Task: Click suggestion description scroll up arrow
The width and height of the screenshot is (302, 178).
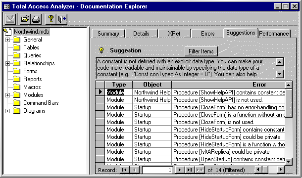Action: click(x=280, y=62)
